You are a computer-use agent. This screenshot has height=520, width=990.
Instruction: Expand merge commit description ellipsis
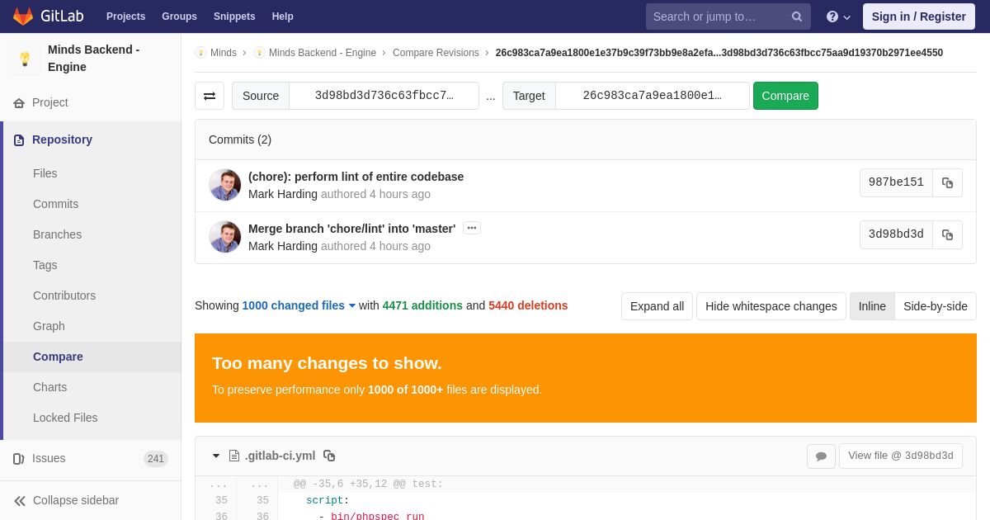472,228
